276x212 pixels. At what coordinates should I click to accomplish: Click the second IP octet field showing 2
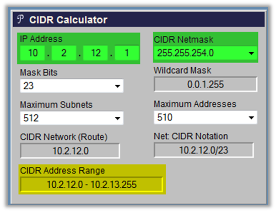tap(65, 53)
